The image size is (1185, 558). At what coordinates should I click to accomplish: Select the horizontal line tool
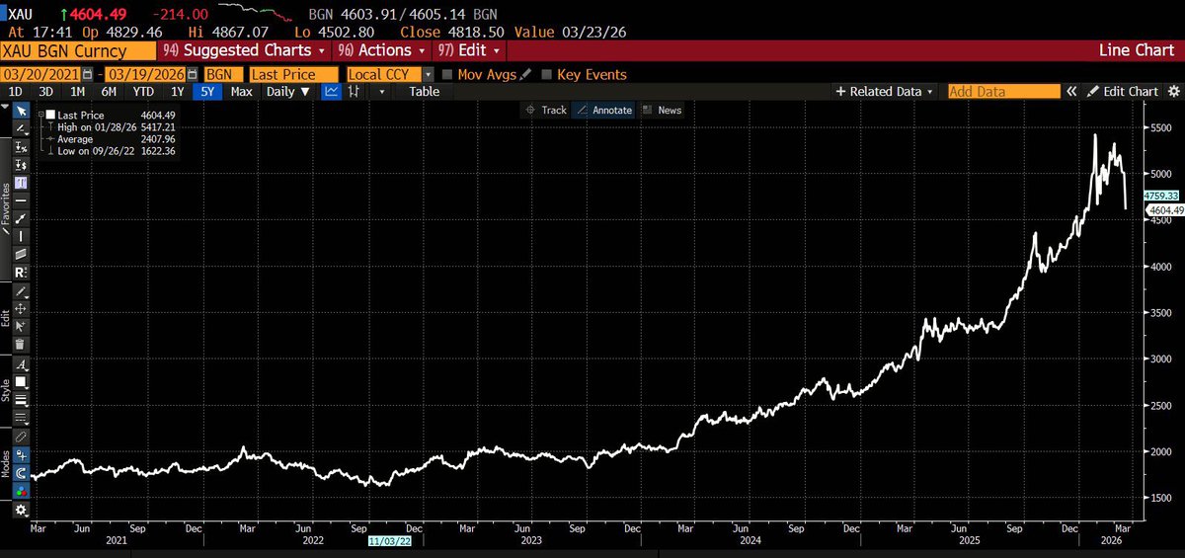click(22, 200)
